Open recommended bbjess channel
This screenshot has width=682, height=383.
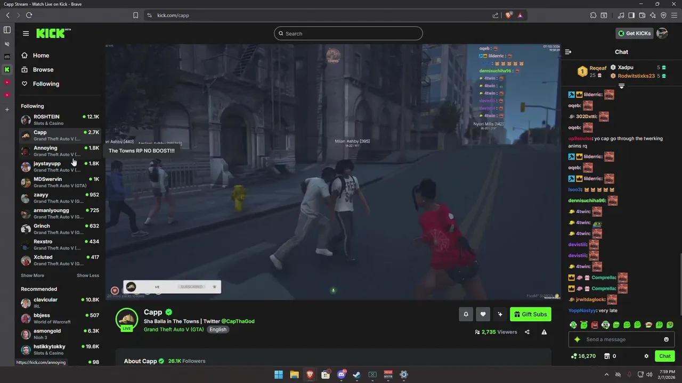click(60, 318)
